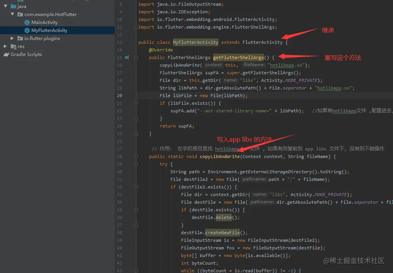The width and height of the screenshot is (393, 273).
Task: Click "--aot-shared-library-name=" string literal
Action: (x=235, y=111)
